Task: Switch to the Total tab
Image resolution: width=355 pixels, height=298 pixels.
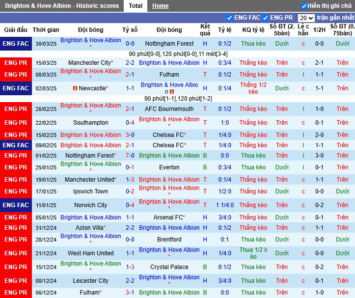Action: [136, 6]
